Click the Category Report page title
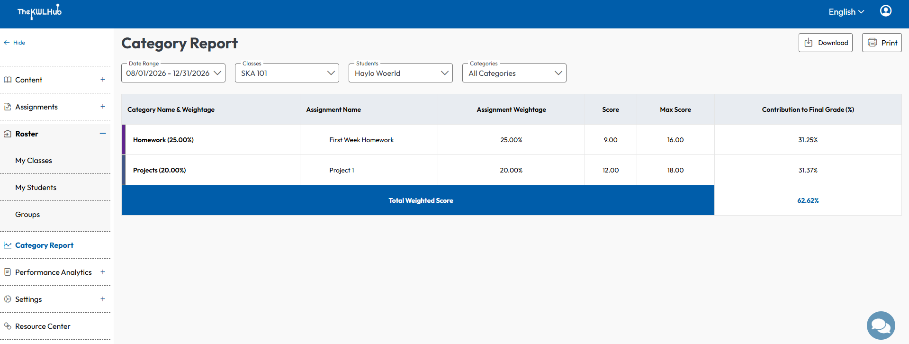Image resolution: width=909 pixels, height=344 pixels. point(180,43)
